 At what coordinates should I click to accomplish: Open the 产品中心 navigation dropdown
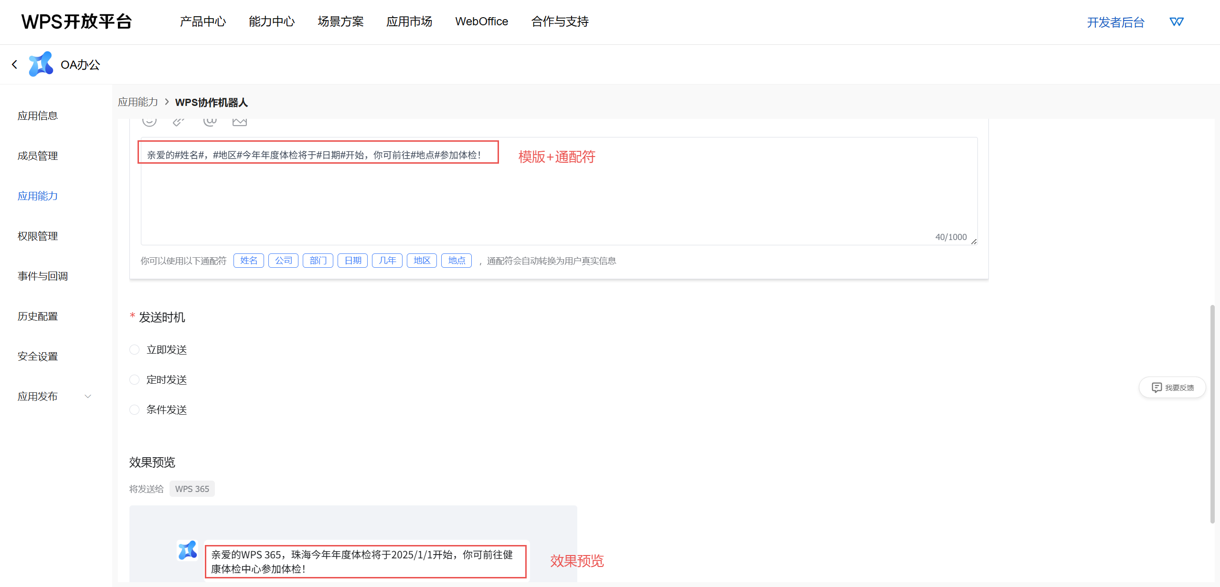click(203, 21)
